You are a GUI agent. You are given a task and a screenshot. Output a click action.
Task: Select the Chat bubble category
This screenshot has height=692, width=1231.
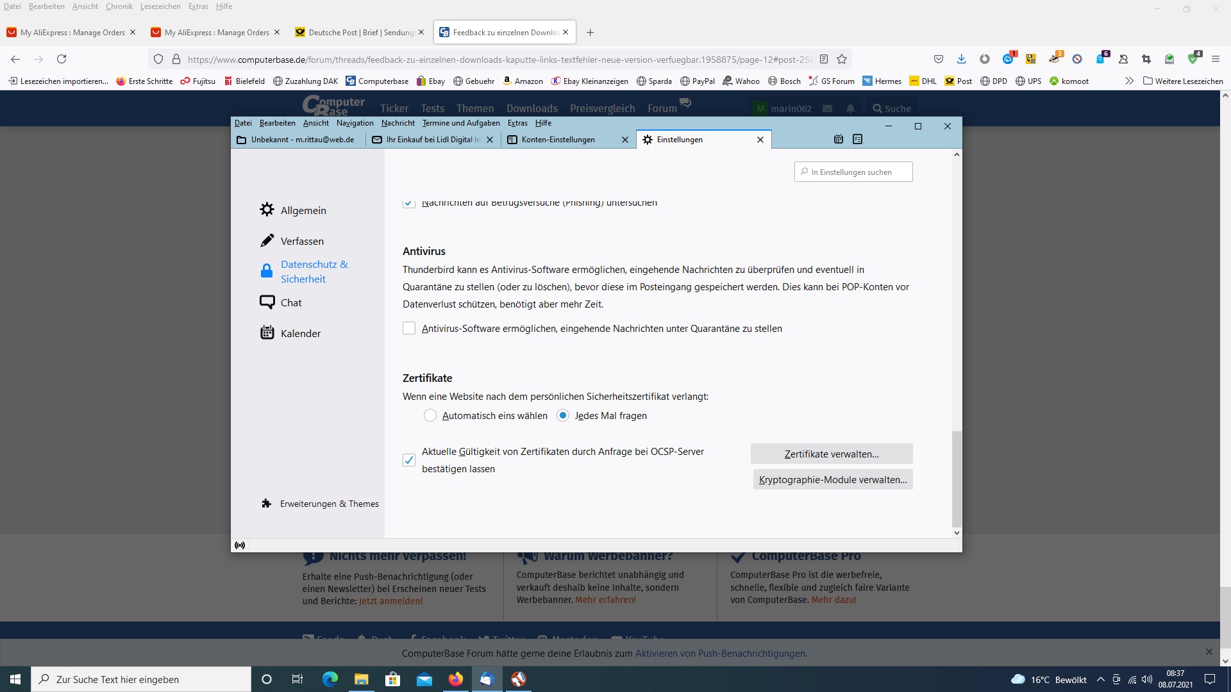pos(267,302)
